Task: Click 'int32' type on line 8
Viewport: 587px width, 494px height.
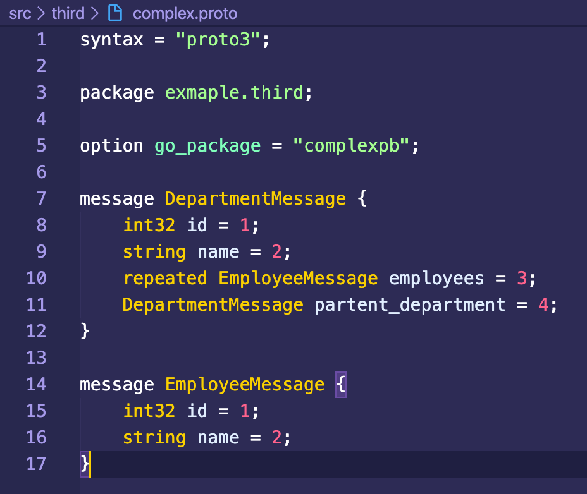Action: coord(149,225)
